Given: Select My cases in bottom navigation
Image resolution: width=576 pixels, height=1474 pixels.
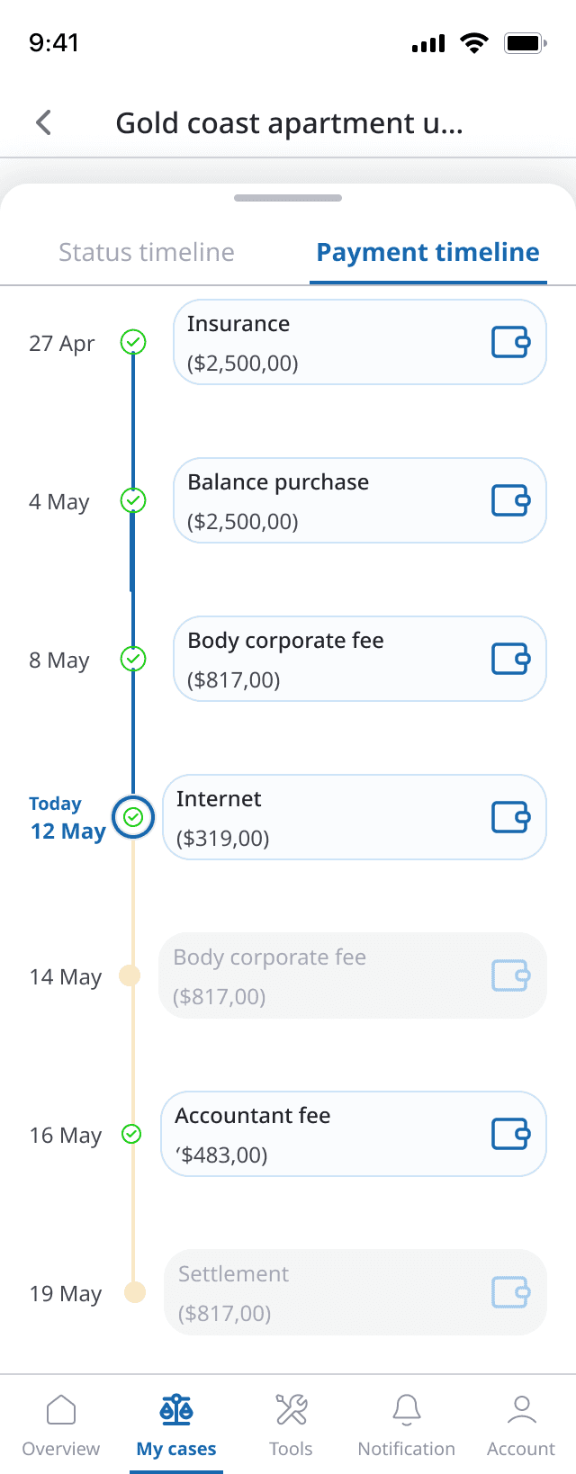Looking at the screenshot, I should point(176,1425).
